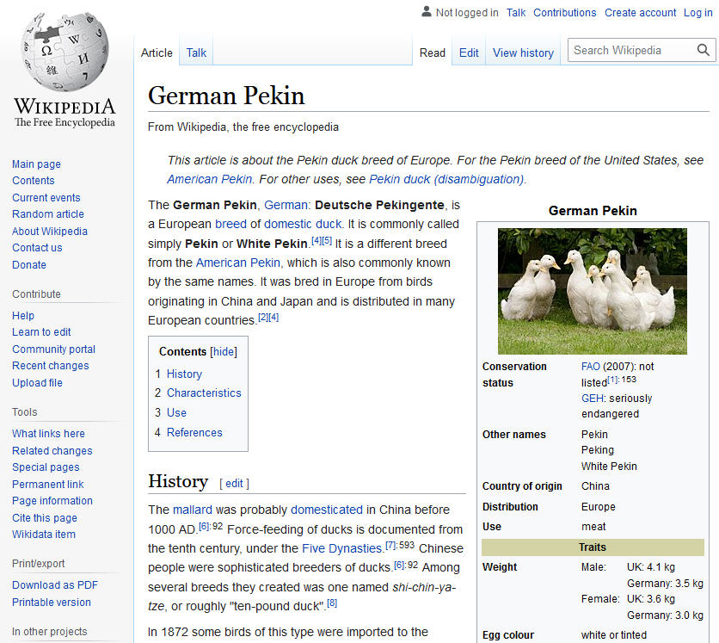
Task: Click the Wikipedia globe logo
Action: tap(65, 53)
